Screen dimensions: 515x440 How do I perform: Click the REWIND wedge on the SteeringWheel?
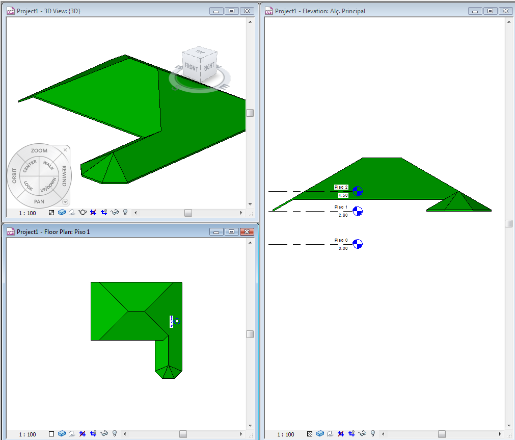64,175
